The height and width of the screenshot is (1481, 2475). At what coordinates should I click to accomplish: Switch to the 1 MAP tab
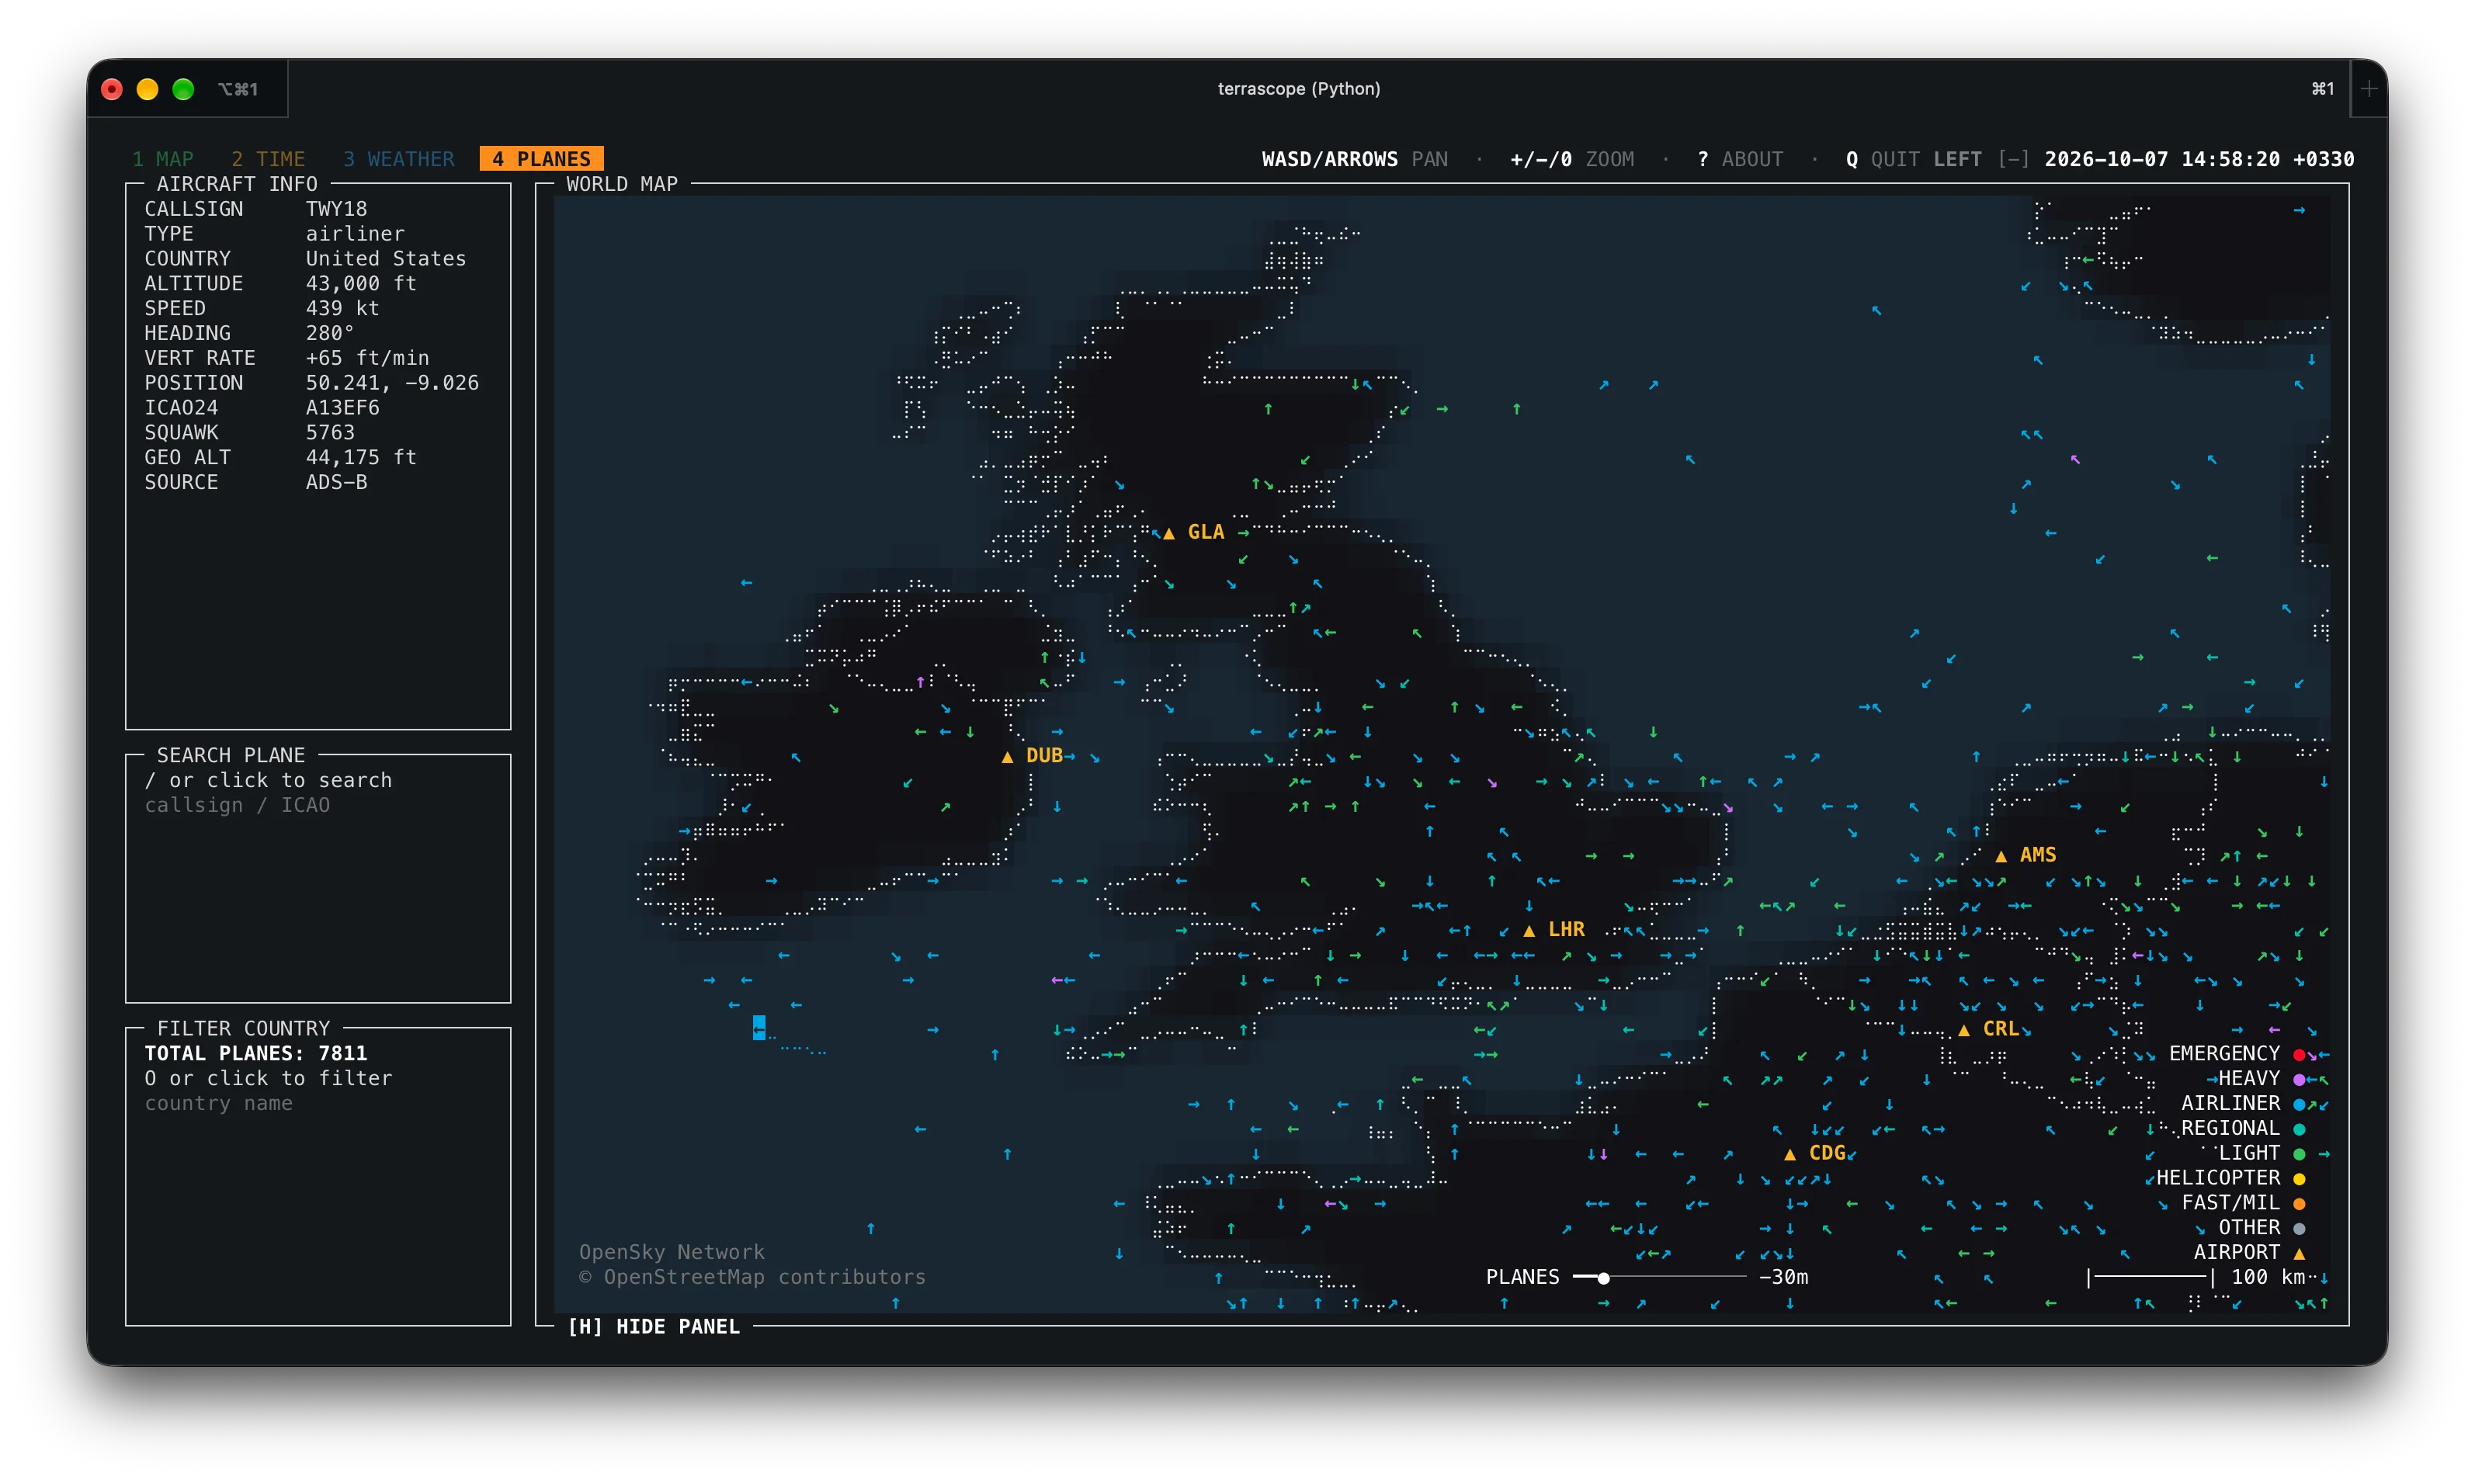point(163,158)
